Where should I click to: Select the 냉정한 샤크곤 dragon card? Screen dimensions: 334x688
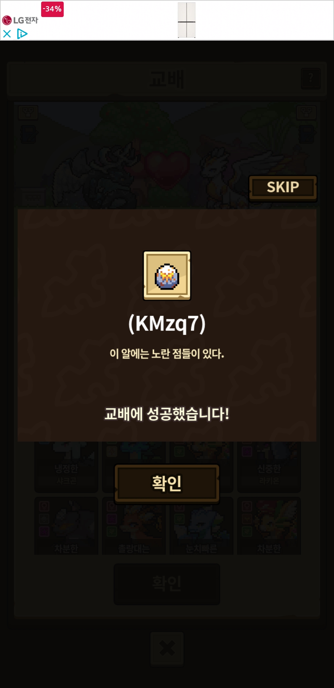66,467
